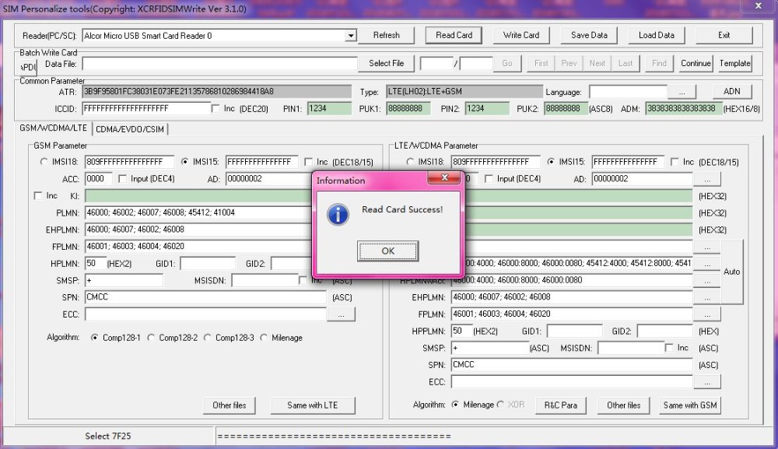Click the Save Data button
This screenshot has height=449, width=778.
pyautogui.click(x=589, y=35)
